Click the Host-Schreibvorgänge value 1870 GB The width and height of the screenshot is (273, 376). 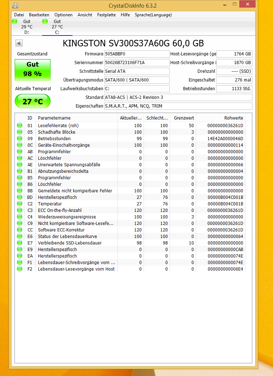234,63
